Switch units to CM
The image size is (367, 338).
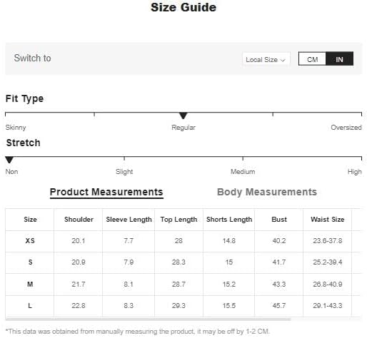coord(312,58)
